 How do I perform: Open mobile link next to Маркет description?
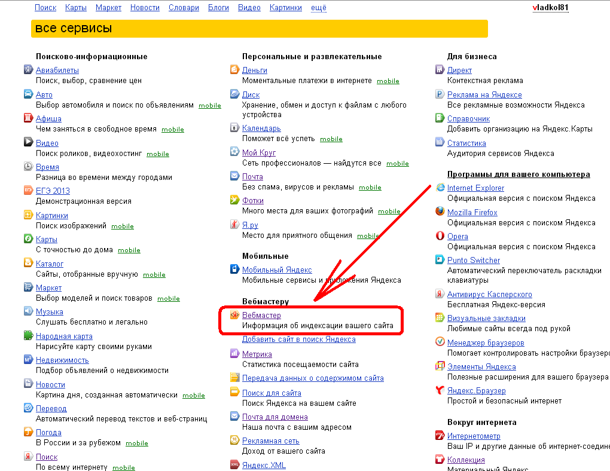coord(169,299)
